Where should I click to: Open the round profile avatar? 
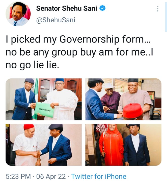(18, 14)
